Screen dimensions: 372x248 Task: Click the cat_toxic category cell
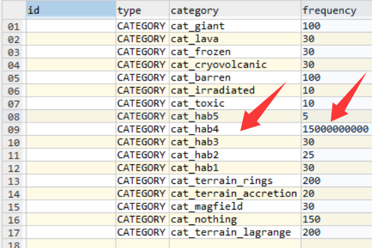point(235,104)
